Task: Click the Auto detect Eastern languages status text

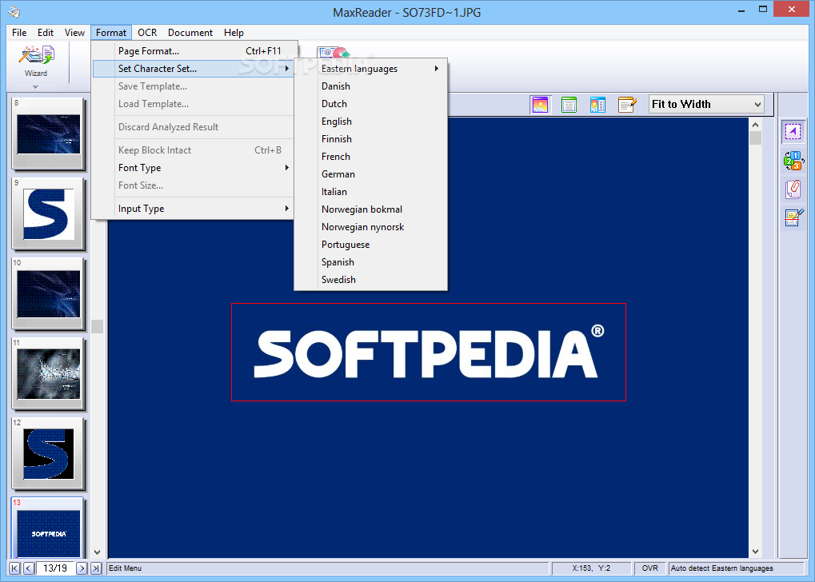Action: (722, 568)
